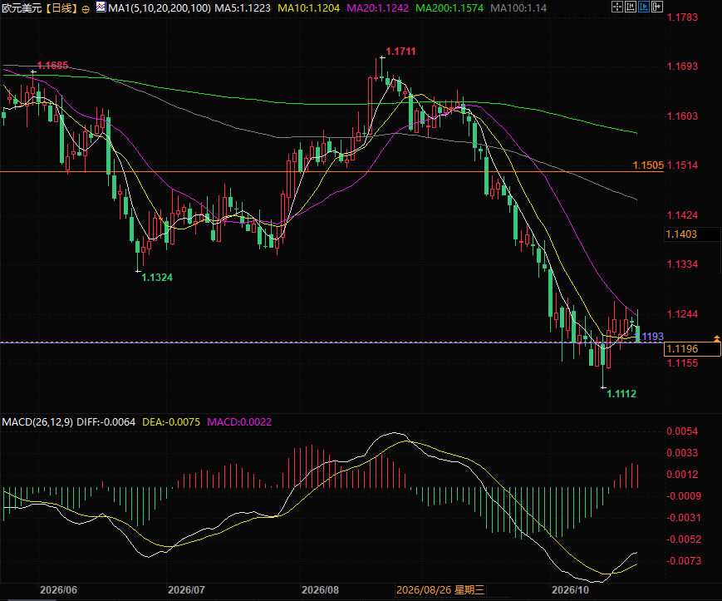
Task: Open the 日线 period selector
Action: pos(61,8)
